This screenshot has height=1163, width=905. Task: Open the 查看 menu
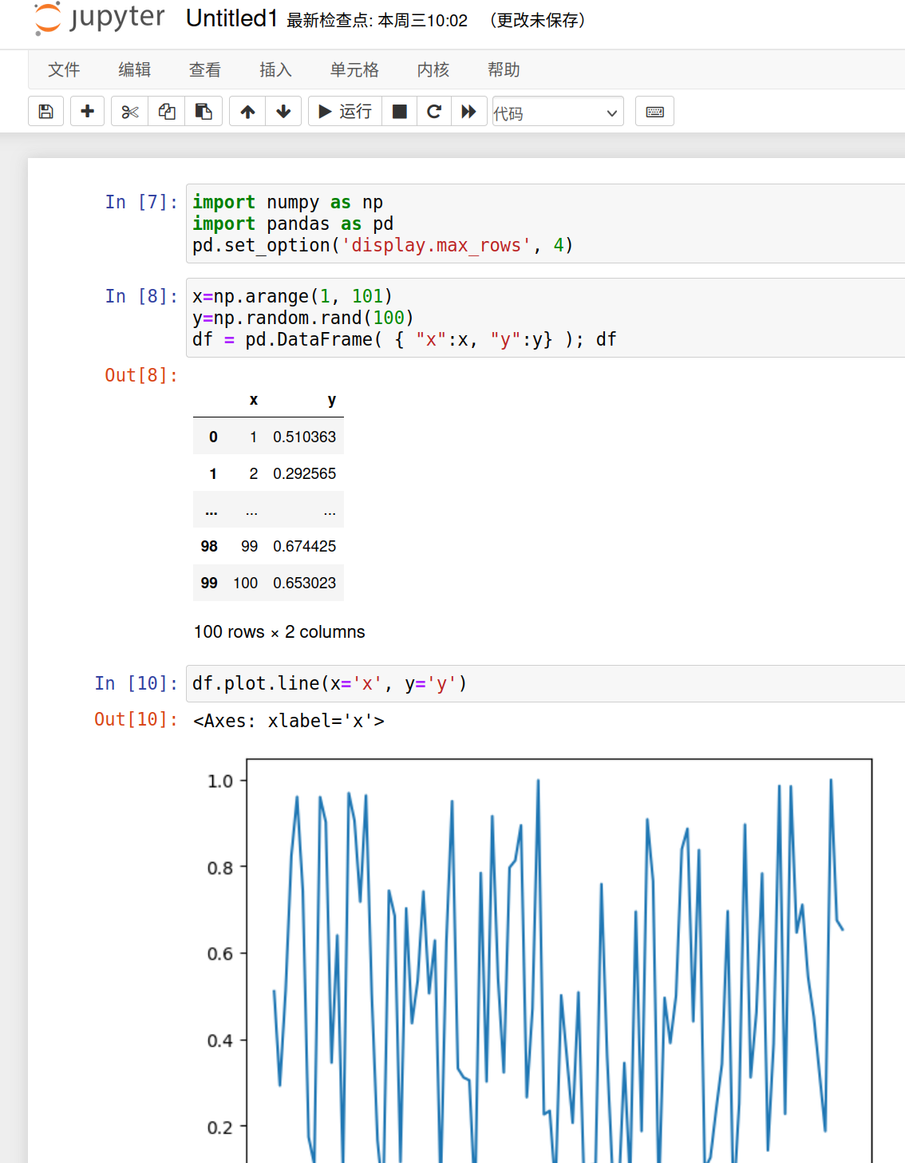[x=205, y=69]
